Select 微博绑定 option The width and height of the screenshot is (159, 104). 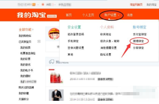(138, 41)
